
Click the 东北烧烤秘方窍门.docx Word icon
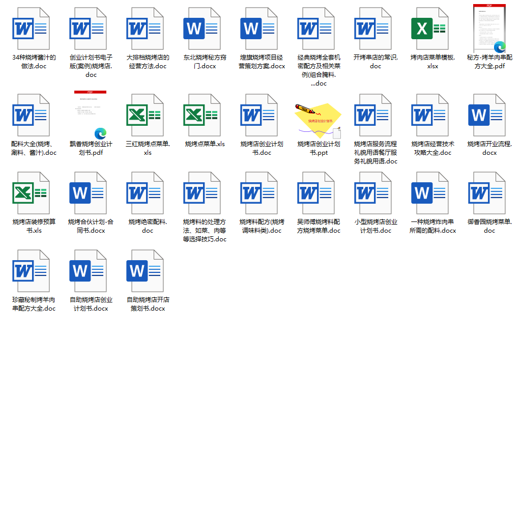(x=202, y=29)
